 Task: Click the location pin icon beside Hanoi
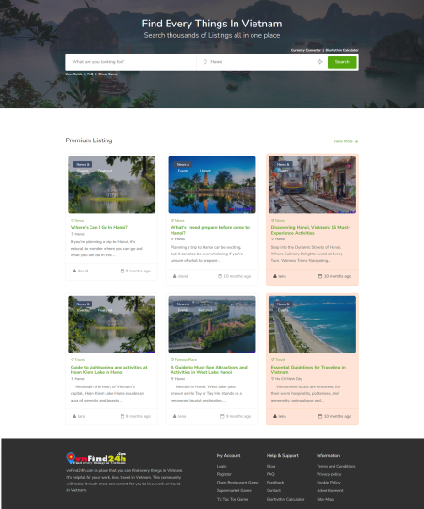(x=205, y=62)
